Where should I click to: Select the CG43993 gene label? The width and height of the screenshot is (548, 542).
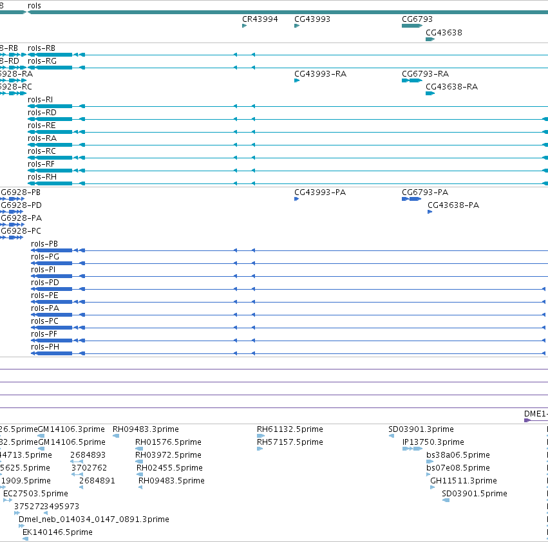(312, 19)
